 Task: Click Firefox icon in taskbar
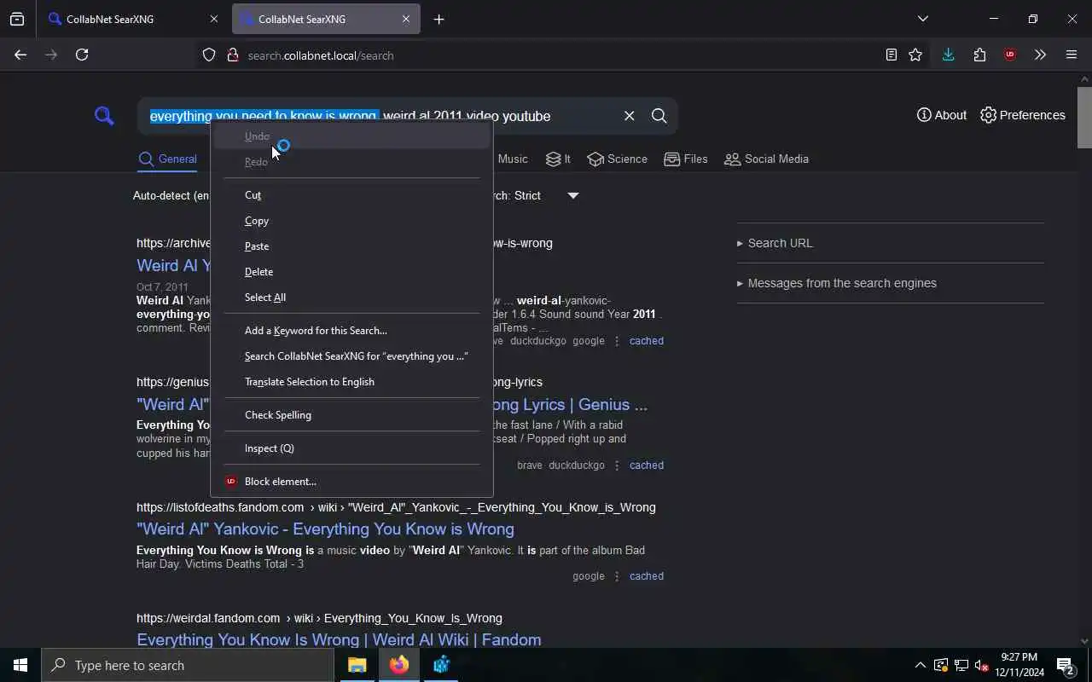398,665
